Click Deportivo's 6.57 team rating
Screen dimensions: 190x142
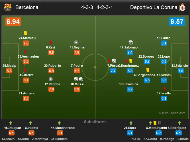[177, 22]
